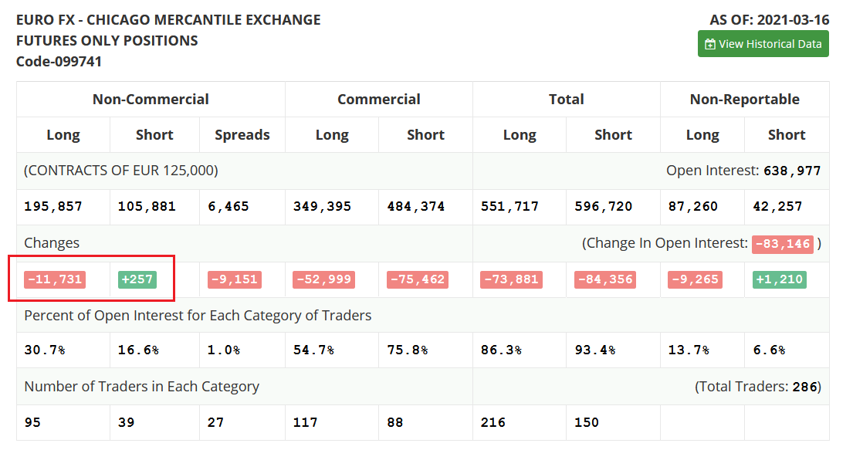Click the calendar icon on historical data button
The image size is (853, 450).
point(710,44)
